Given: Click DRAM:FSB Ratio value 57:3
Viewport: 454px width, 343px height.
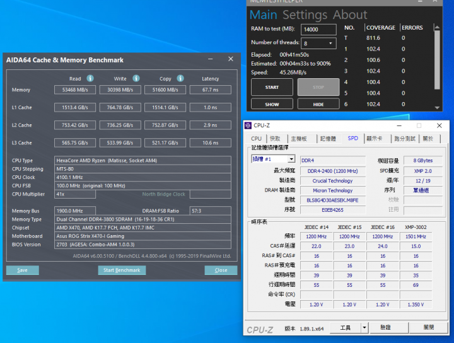Looking at the screenshot, I should coord(211,211).
